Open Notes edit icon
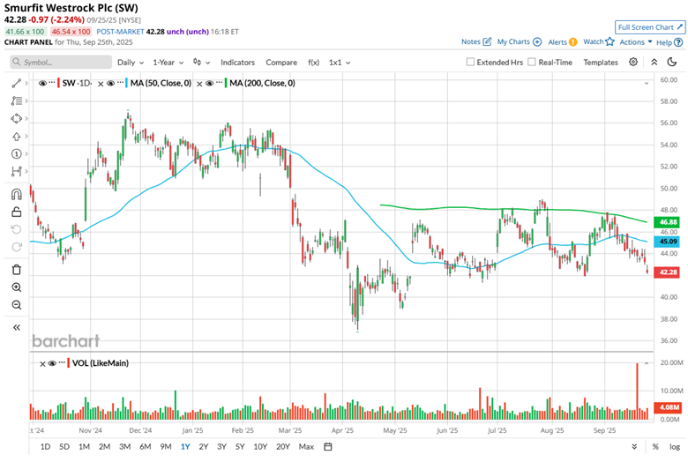Image resolution: width=688 pixels, height=462 pixels. pos(487,41)
